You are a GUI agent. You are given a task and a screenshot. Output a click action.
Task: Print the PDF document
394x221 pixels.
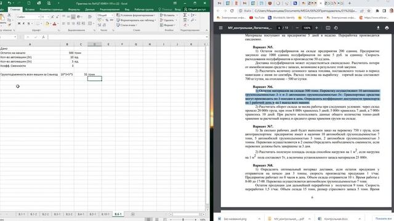[387, 28]
